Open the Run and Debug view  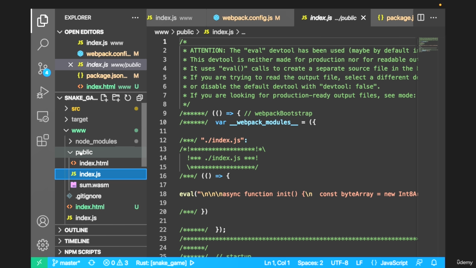(43, 92)
